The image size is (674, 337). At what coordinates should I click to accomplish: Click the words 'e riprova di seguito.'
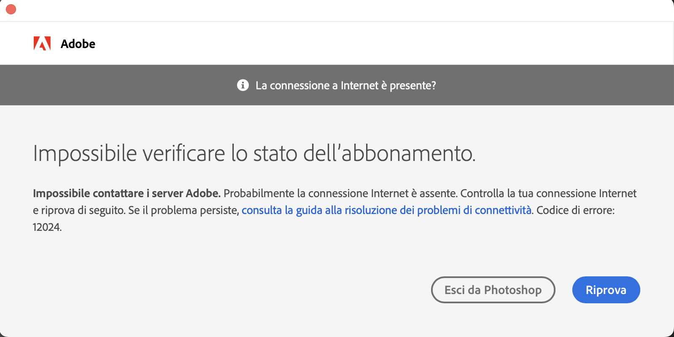point(79,210)
